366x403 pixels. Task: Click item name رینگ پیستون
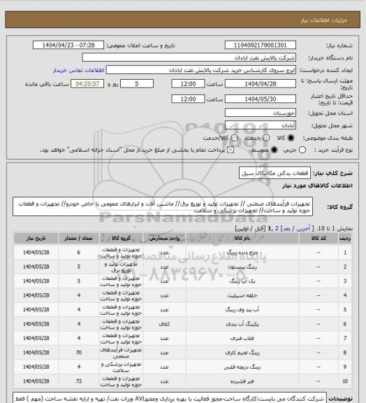pos(242,267)
